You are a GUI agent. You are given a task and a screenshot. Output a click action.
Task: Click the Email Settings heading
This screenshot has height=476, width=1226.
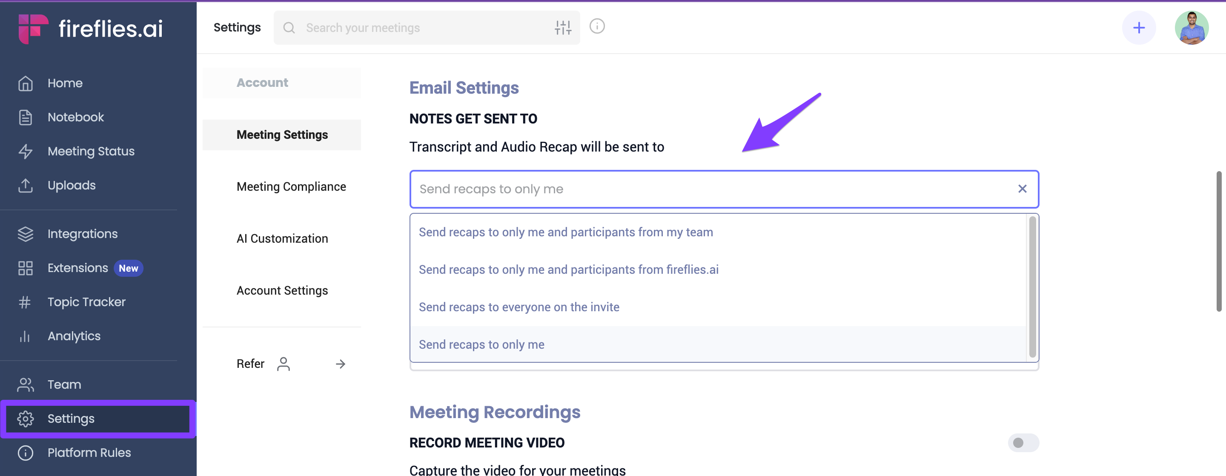coord(464,88)
